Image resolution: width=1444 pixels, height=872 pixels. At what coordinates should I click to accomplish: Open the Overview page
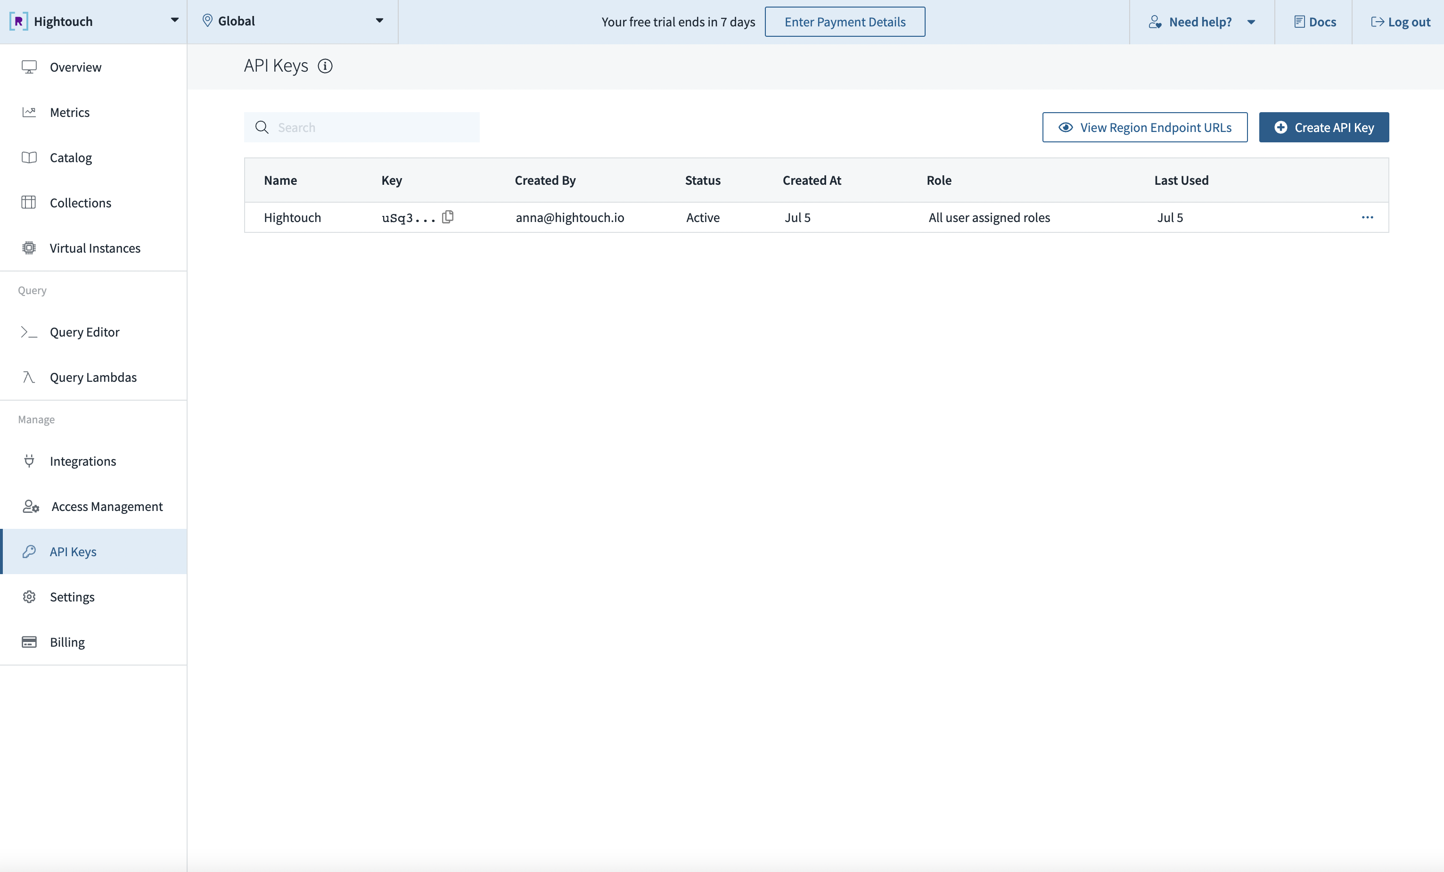tap(94, 67)
